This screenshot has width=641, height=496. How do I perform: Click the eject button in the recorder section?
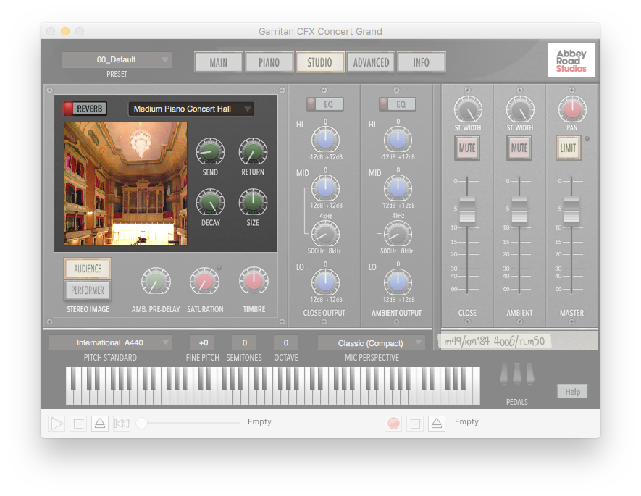(x=437, y=424)
